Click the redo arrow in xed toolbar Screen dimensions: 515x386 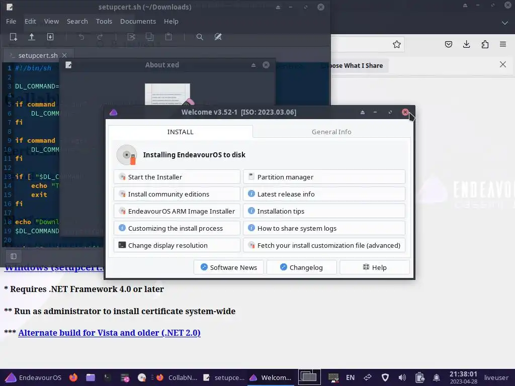click(x=100, y=37)
